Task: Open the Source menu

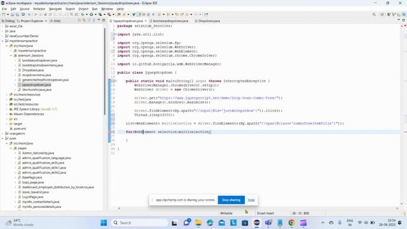Action: 24,9
